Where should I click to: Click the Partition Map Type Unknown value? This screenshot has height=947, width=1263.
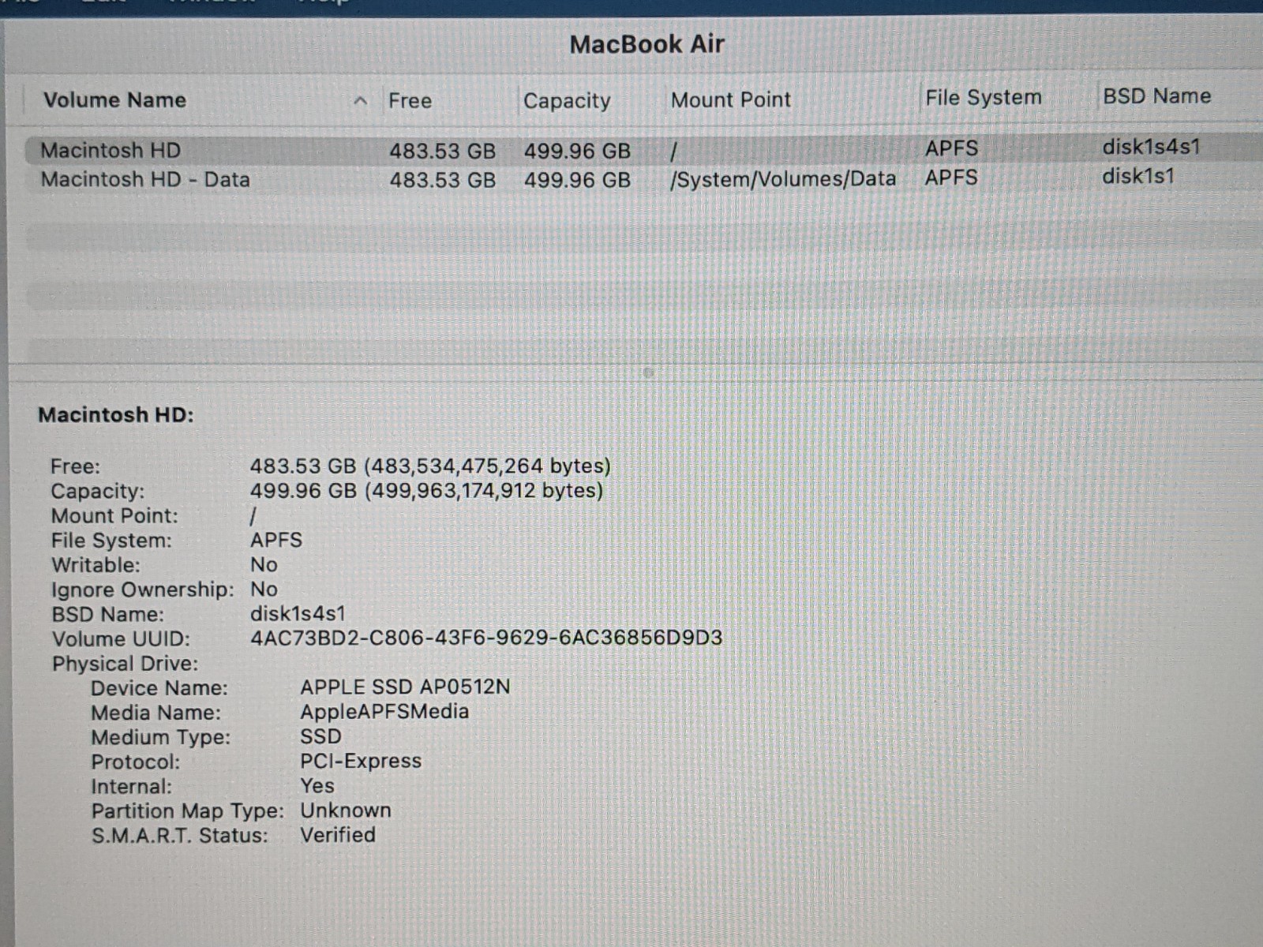click(346, 810)
